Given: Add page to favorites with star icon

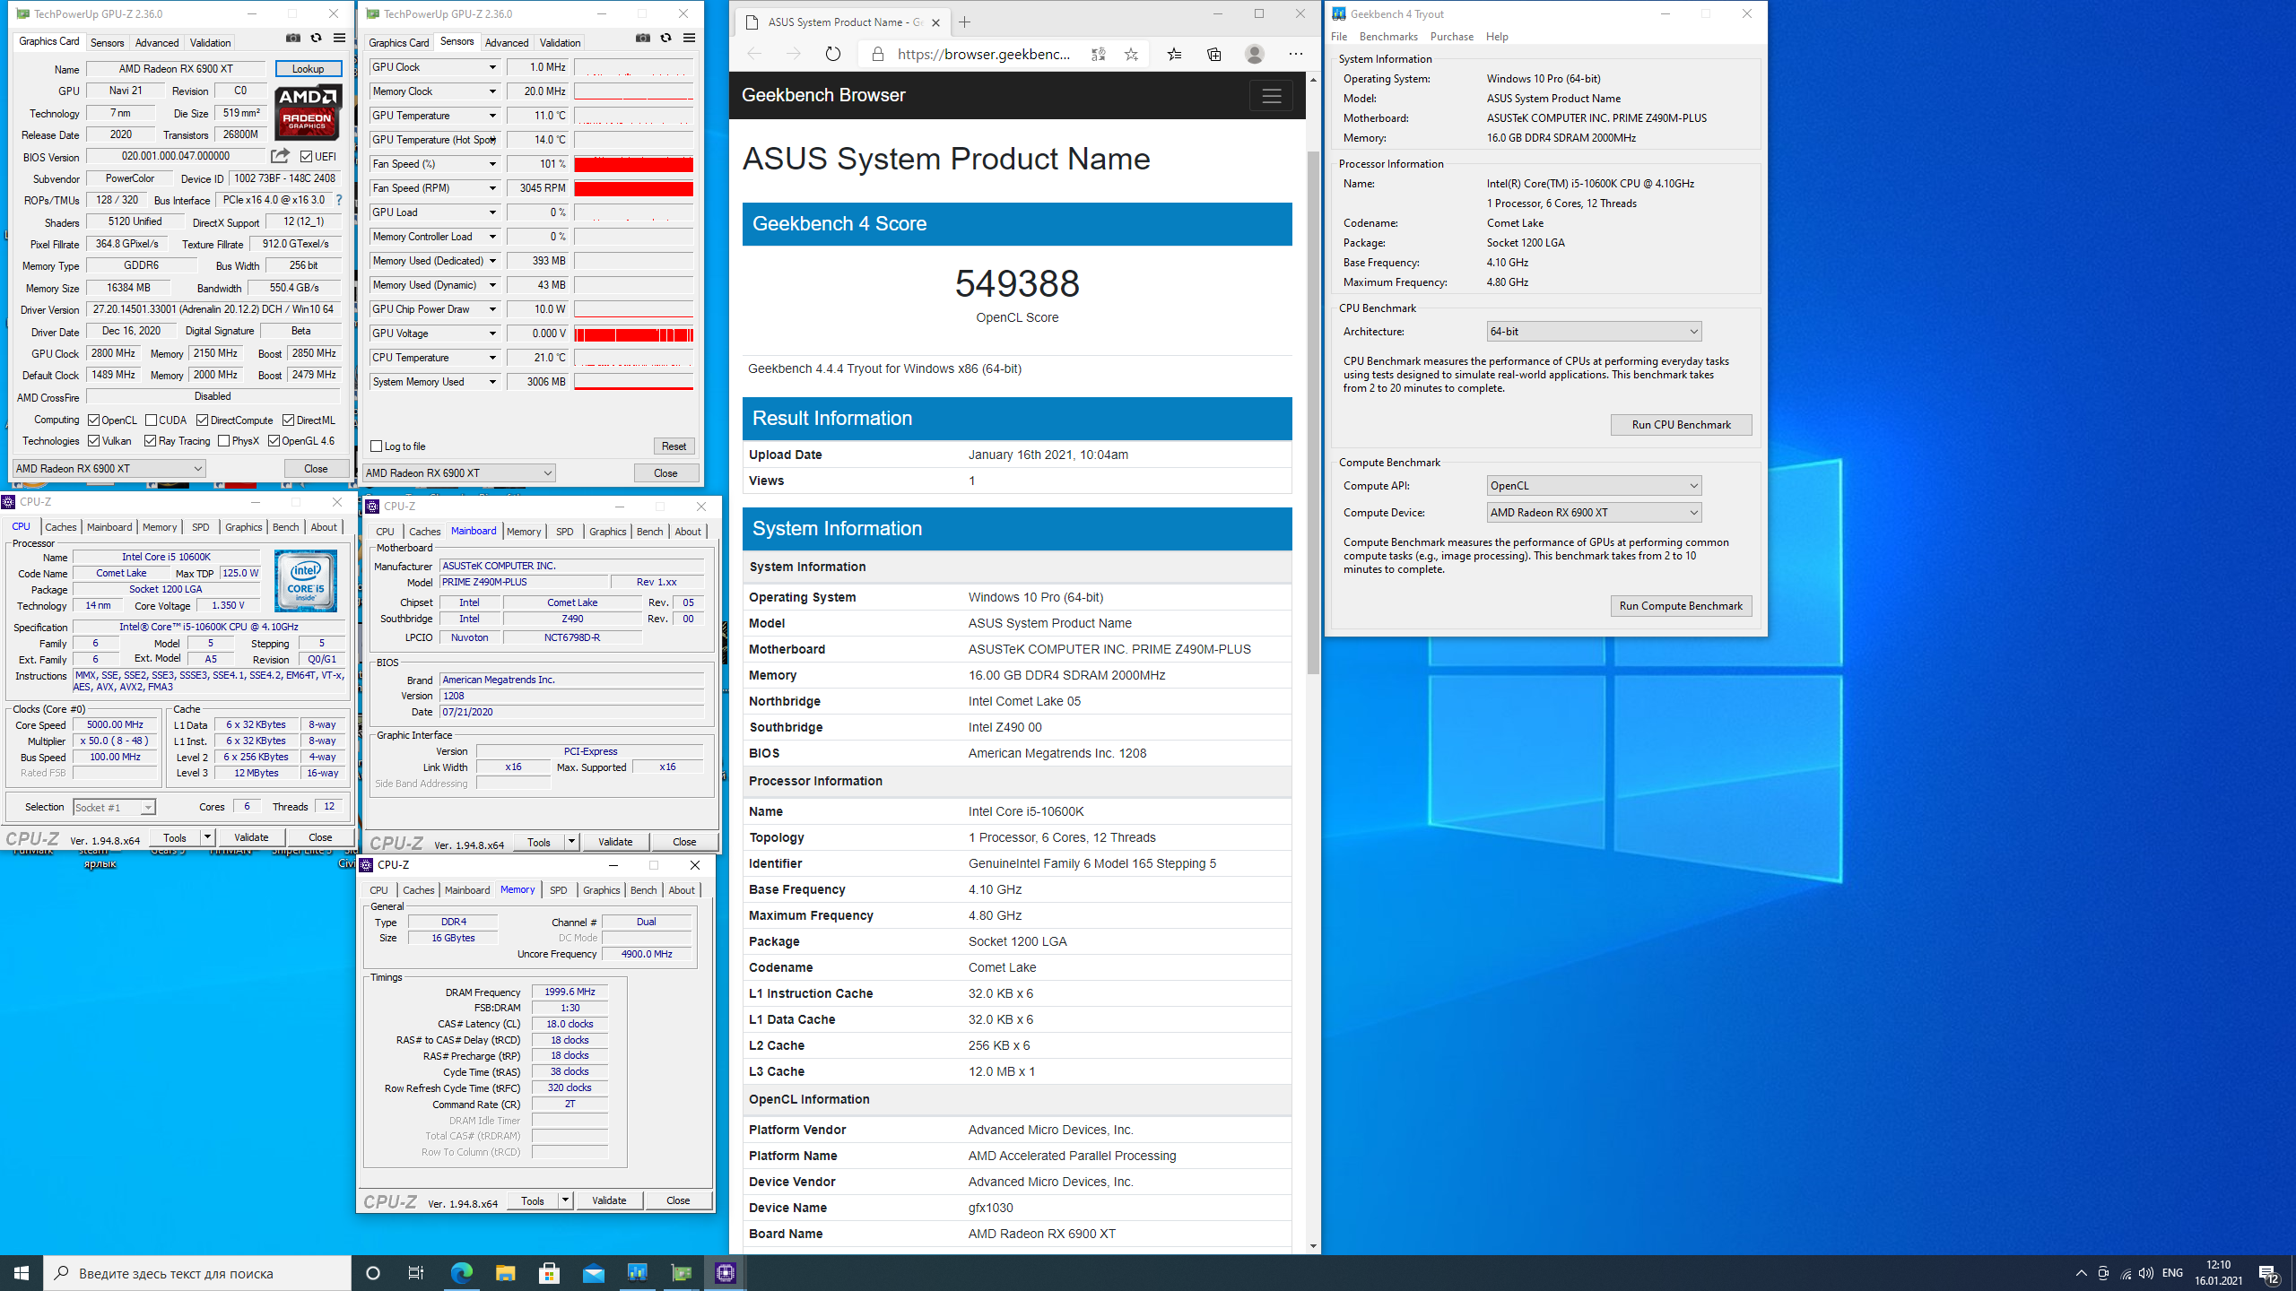Looking at the screenshot, I should 1131,54.
